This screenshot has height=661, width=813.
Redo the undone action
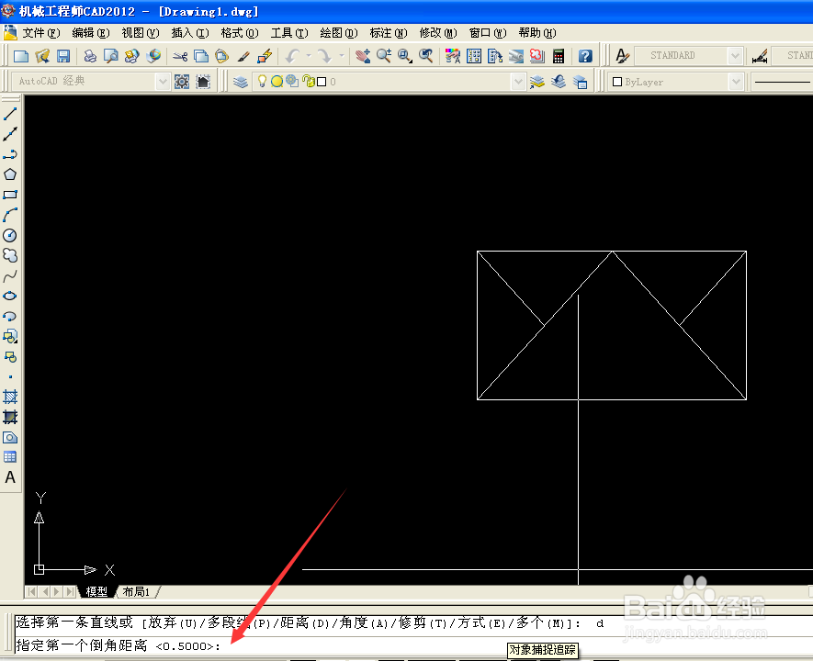pos(325,56)
